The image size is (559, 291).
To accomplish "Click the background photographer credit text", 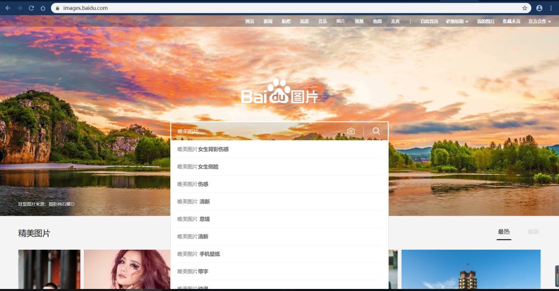I will point(47,204).
